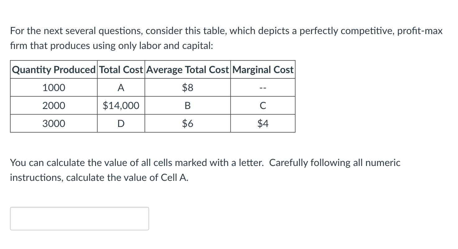Select the Average Total Cost column header
Screen dimensions: 458x249
187,70
